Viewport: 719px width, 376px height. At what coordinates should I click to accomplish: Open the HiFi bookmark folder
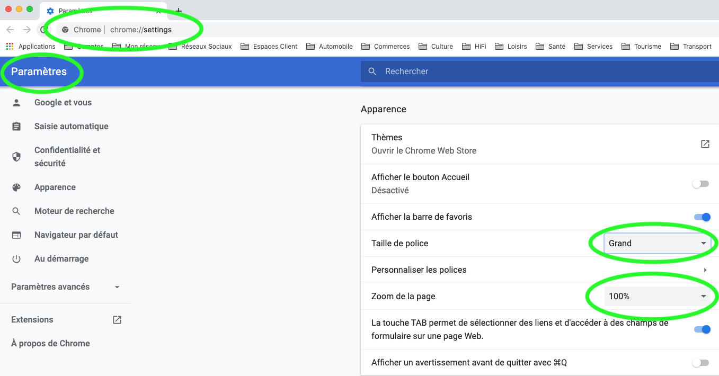coord(474,46)
